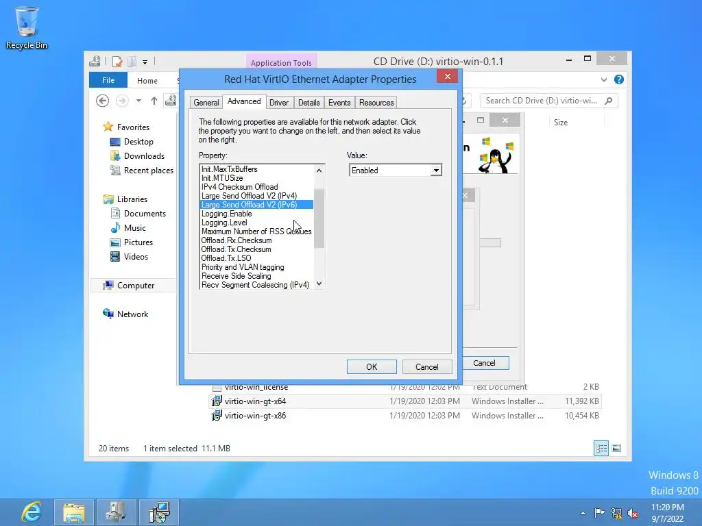Select Large Send Offload V2 (IPv4)
Image resolution: width=702 pixels, height=526 pixels.
coord(256,196)
